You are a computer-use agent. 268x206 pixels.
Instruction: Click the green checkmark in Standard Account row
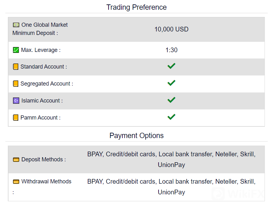coord(171,66)
